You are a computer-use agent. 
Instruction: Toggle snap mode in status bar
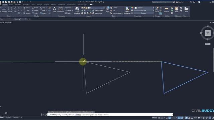[162, 118]
